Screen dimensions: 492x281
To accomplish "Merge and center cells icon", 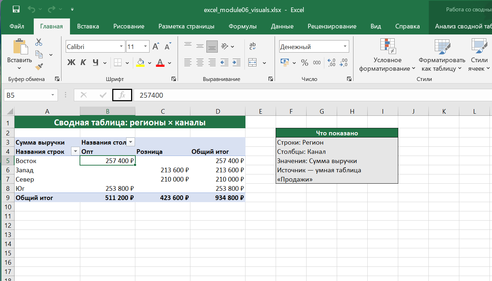I will (253, 63).
